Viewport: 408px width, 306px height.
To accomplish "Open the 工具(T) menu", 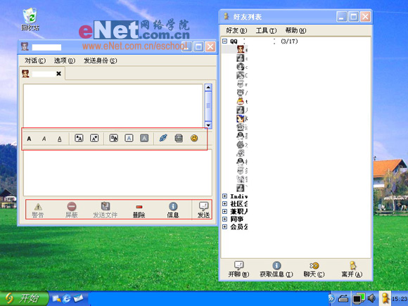I will (266, 31).
